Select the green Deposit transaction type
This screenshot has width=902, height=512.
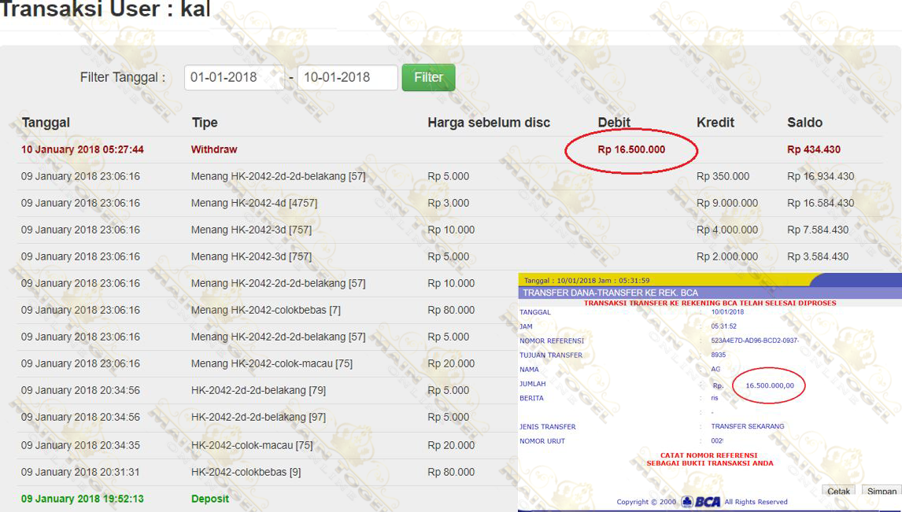tap(210, 499)
